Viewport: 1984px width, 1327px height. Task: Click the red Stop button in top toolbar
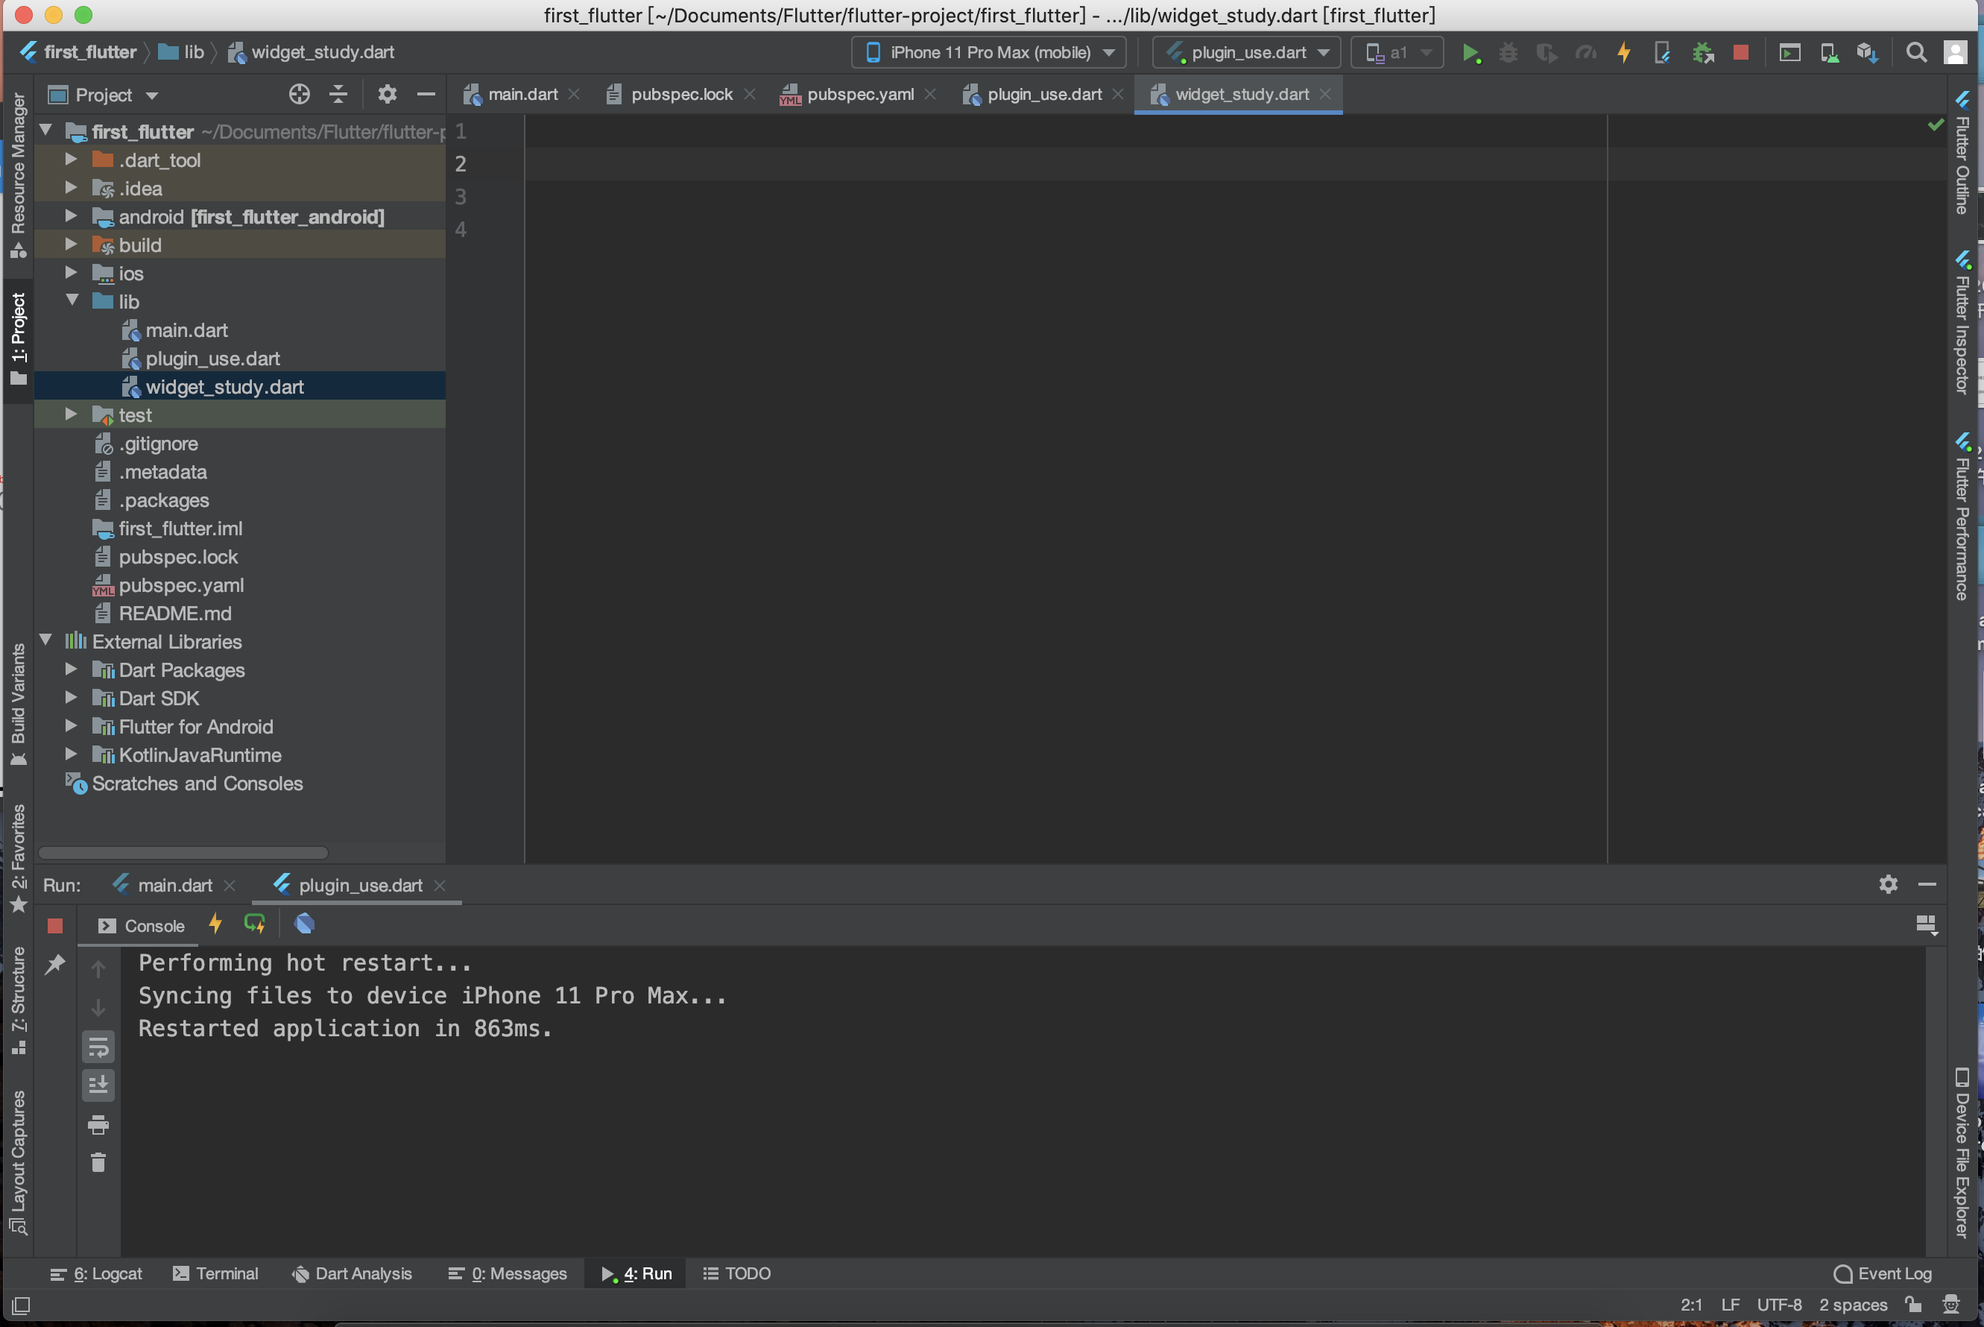1740,52
